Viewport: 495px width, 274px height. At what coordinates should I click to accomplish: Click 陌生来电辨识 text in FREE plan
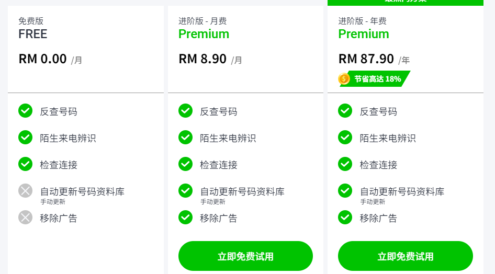coord(68,138)
